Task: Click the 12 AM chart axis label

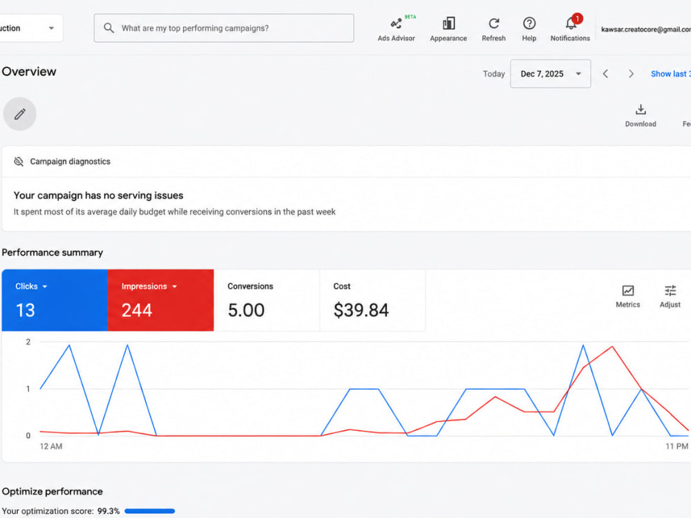Action: pos(51,447)
